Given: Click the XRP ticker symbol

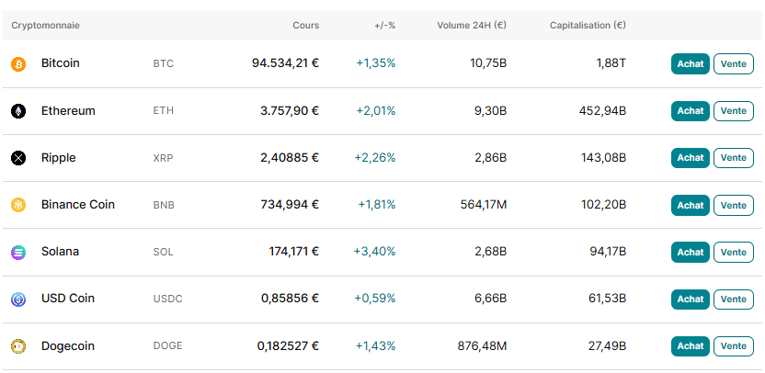Looking at the screenshot, I should tap(164, 158).
